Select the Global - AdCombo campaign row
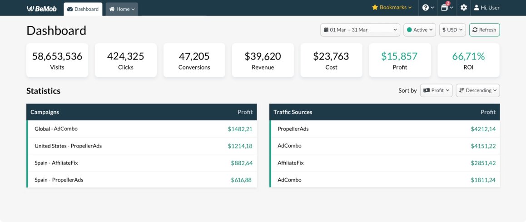The height and width of the screenshot is (222, 526). tap(142, 129)
